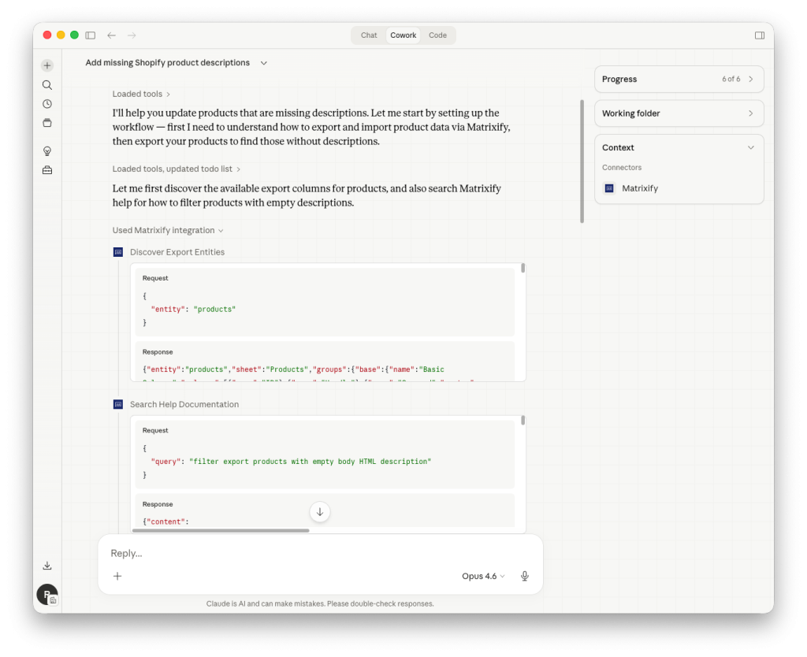View chat history via the clock icon
Viewport: 807px width, 657px height.
pyautogui.click(x=47, y=103)
